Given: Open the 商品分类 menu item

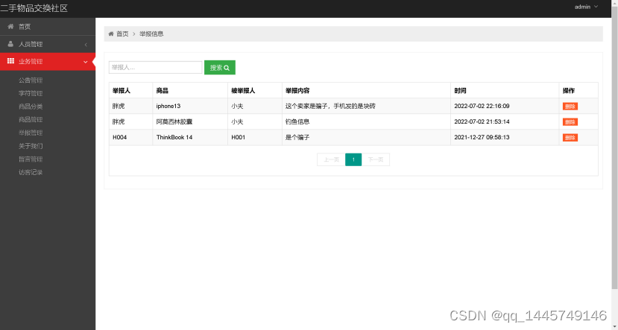Looking at the screenshot, I should [x=31, y=107].
